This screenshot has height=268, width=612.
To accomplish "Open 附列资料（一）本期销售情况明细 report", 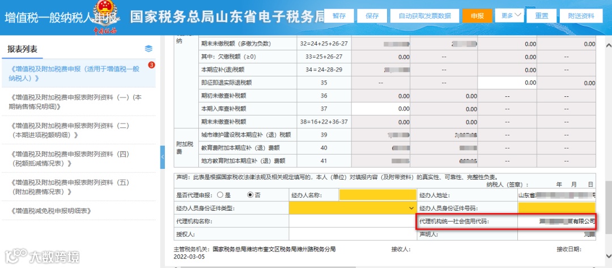I will pyautogui.click(x=78, y=102).
